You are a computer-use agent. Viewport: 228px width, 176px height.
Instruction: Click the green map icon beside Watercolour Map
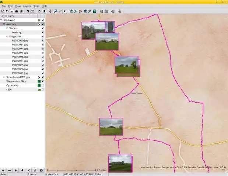pyautogui.click(x=39, y=81)
